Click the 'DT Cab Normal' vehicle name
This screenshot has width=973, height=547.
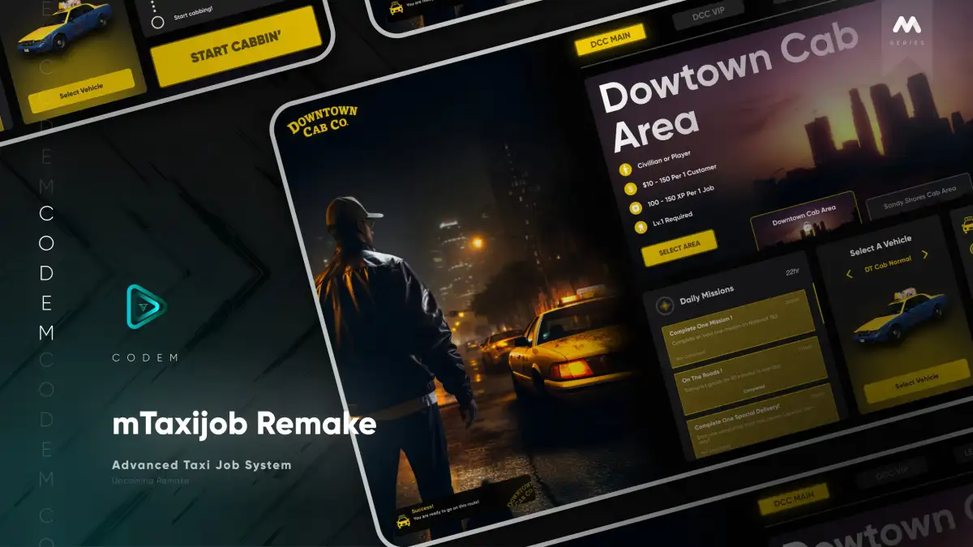tap(887, 264)
